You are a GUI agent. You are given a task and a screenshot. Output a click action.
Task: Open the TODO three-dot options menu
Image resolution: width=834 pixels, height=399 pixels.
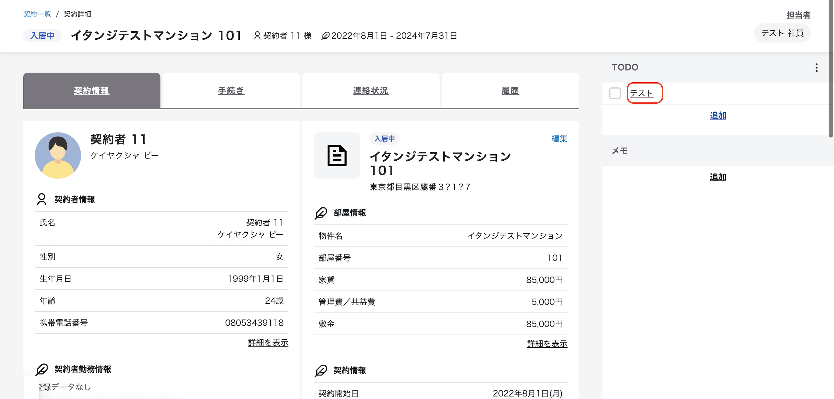816,67
